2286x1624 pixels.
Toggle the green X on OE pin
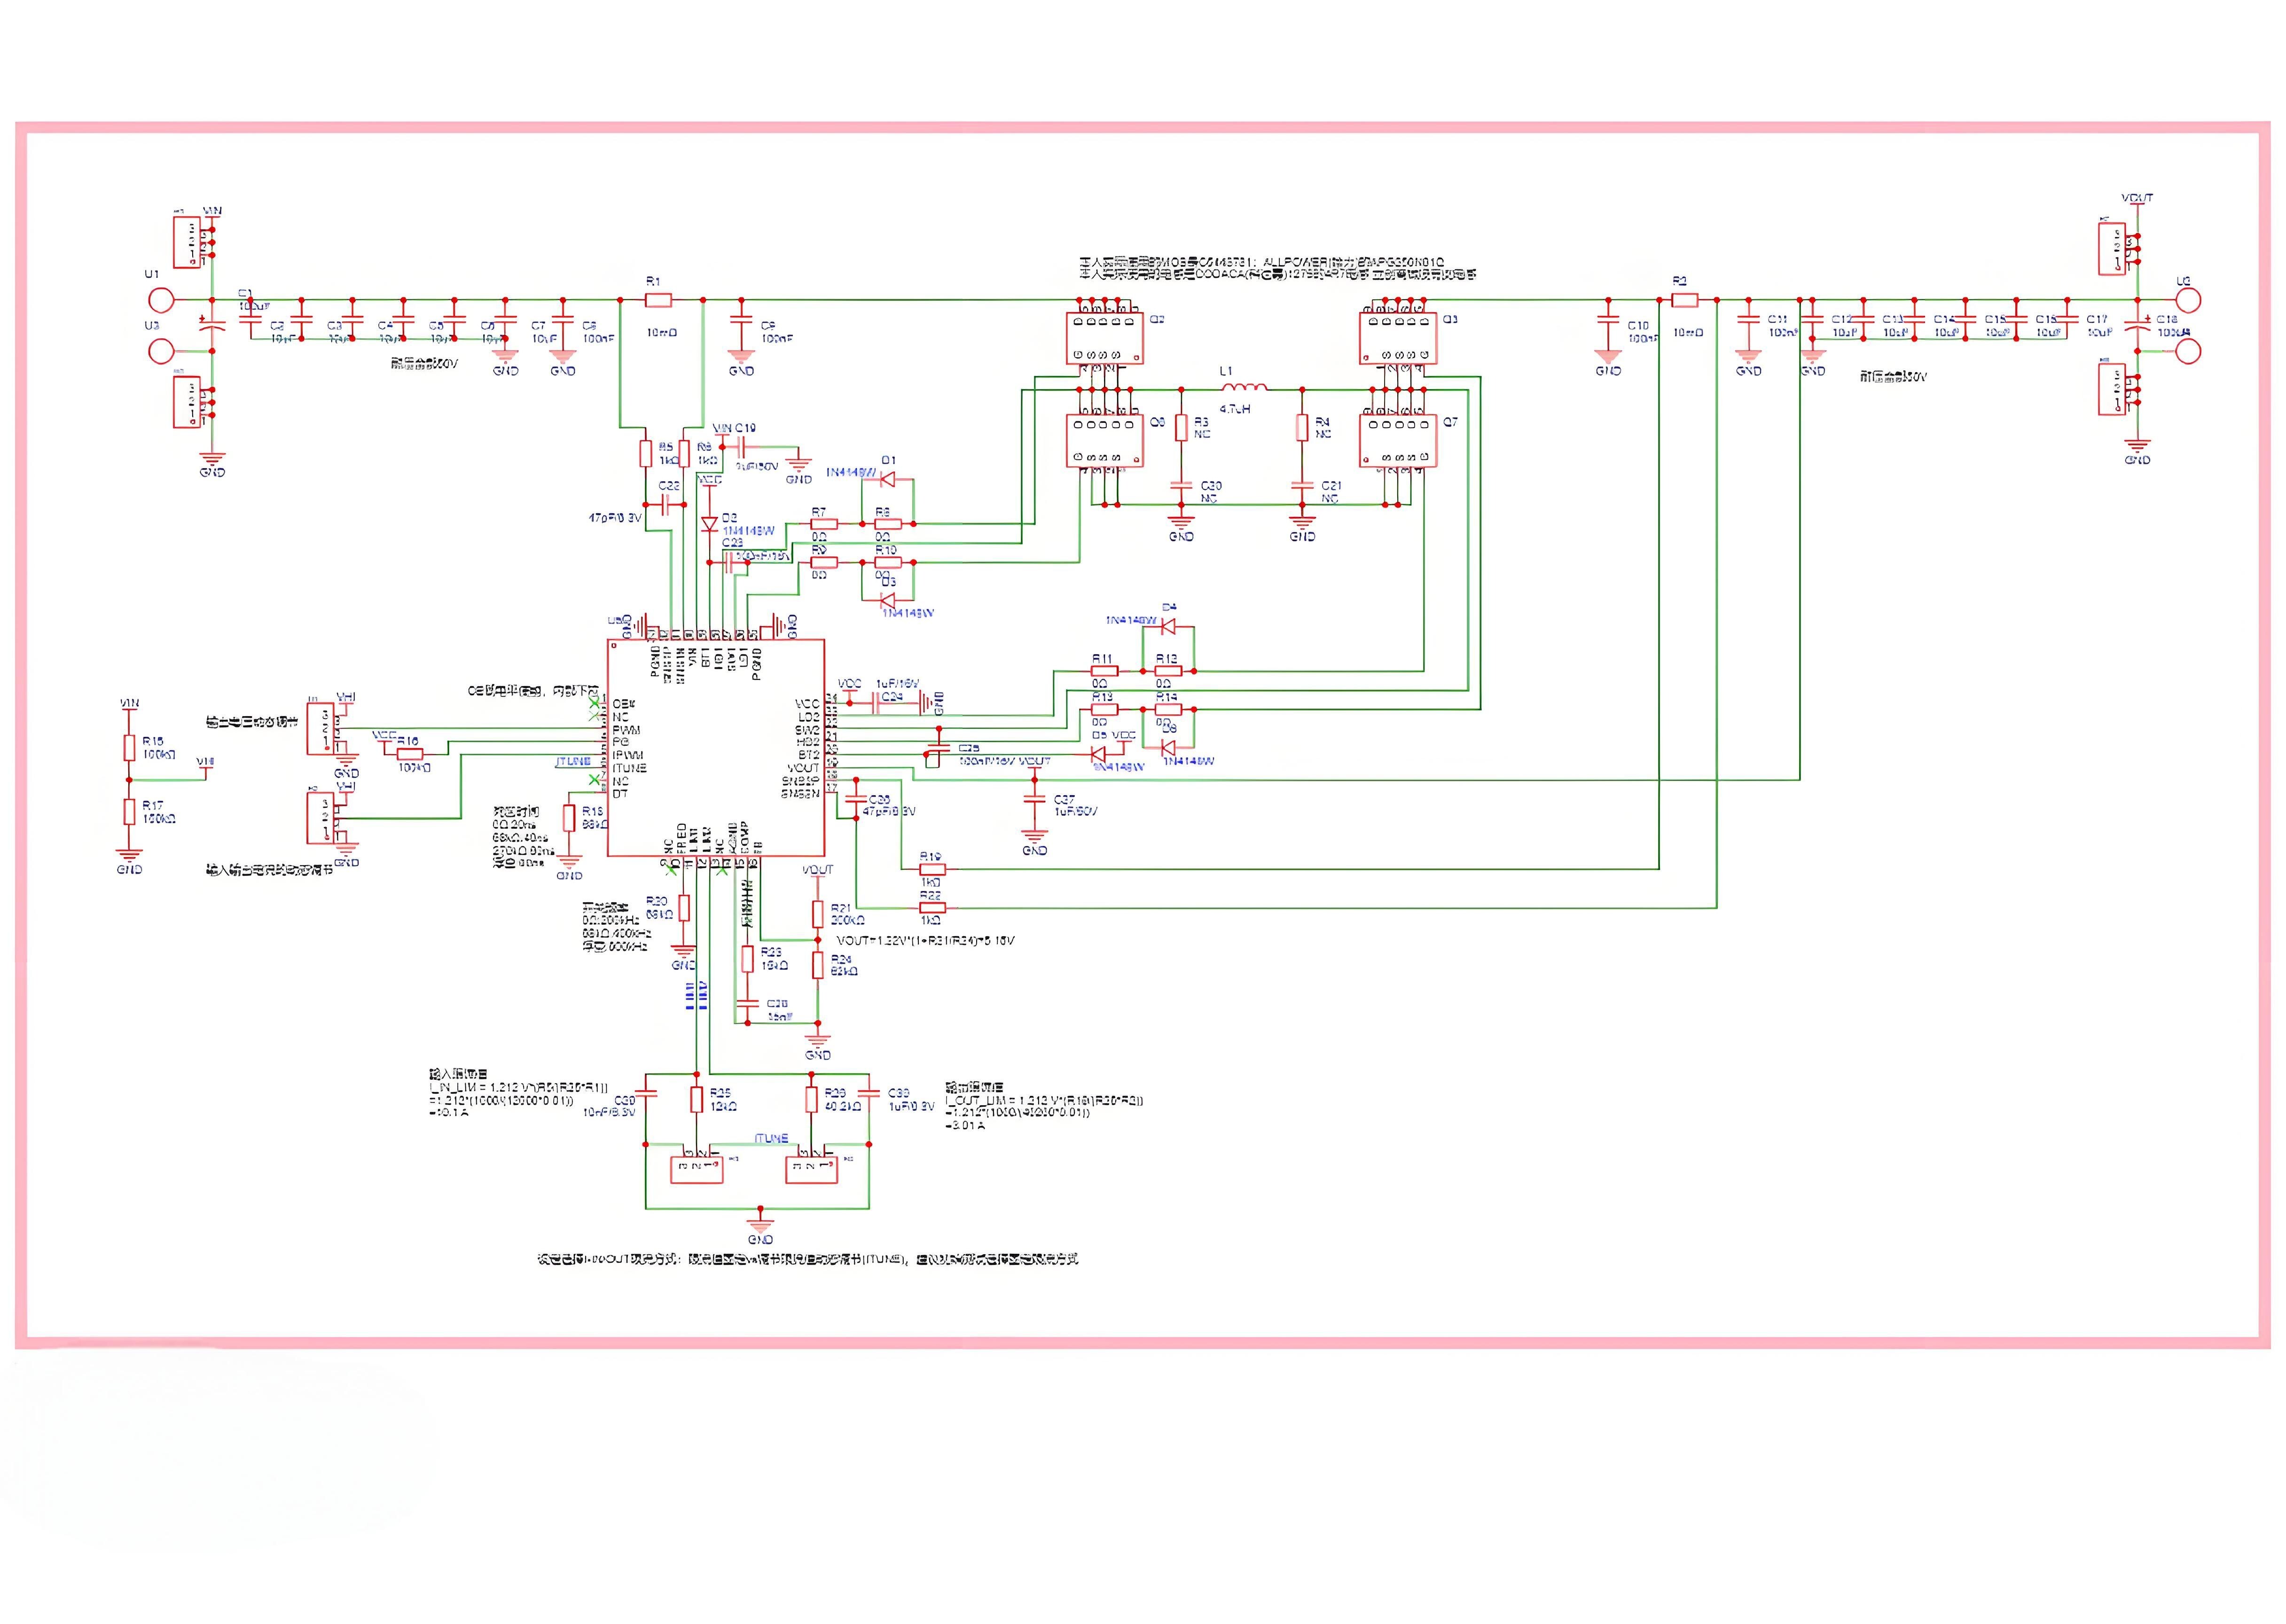coord(595,704)
